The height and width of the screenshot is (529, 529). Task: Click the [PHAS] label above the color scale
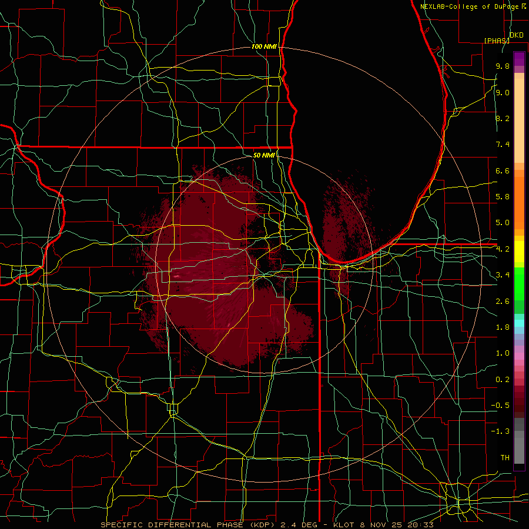click(x=497, y=41)
